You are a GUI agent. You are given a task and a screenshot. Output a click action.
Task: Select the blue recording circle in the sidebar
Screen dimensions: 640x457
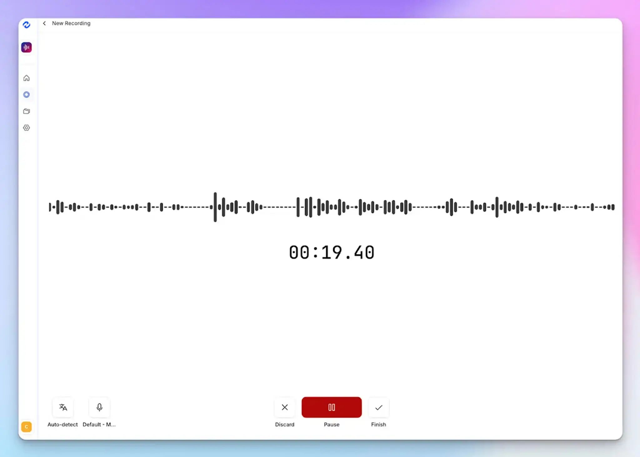[27, 94]
